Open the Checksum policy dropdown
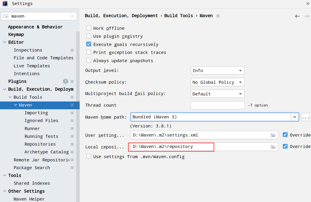The image size is (311, 202). tap(218, 82)
